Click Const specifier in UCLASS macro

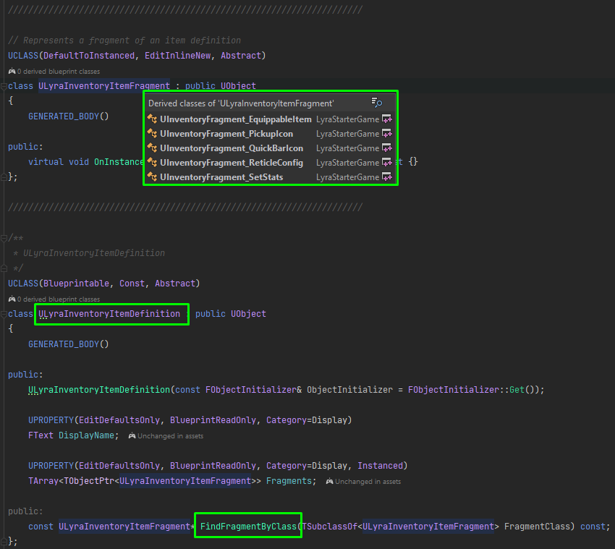click(x=132, y=284)
